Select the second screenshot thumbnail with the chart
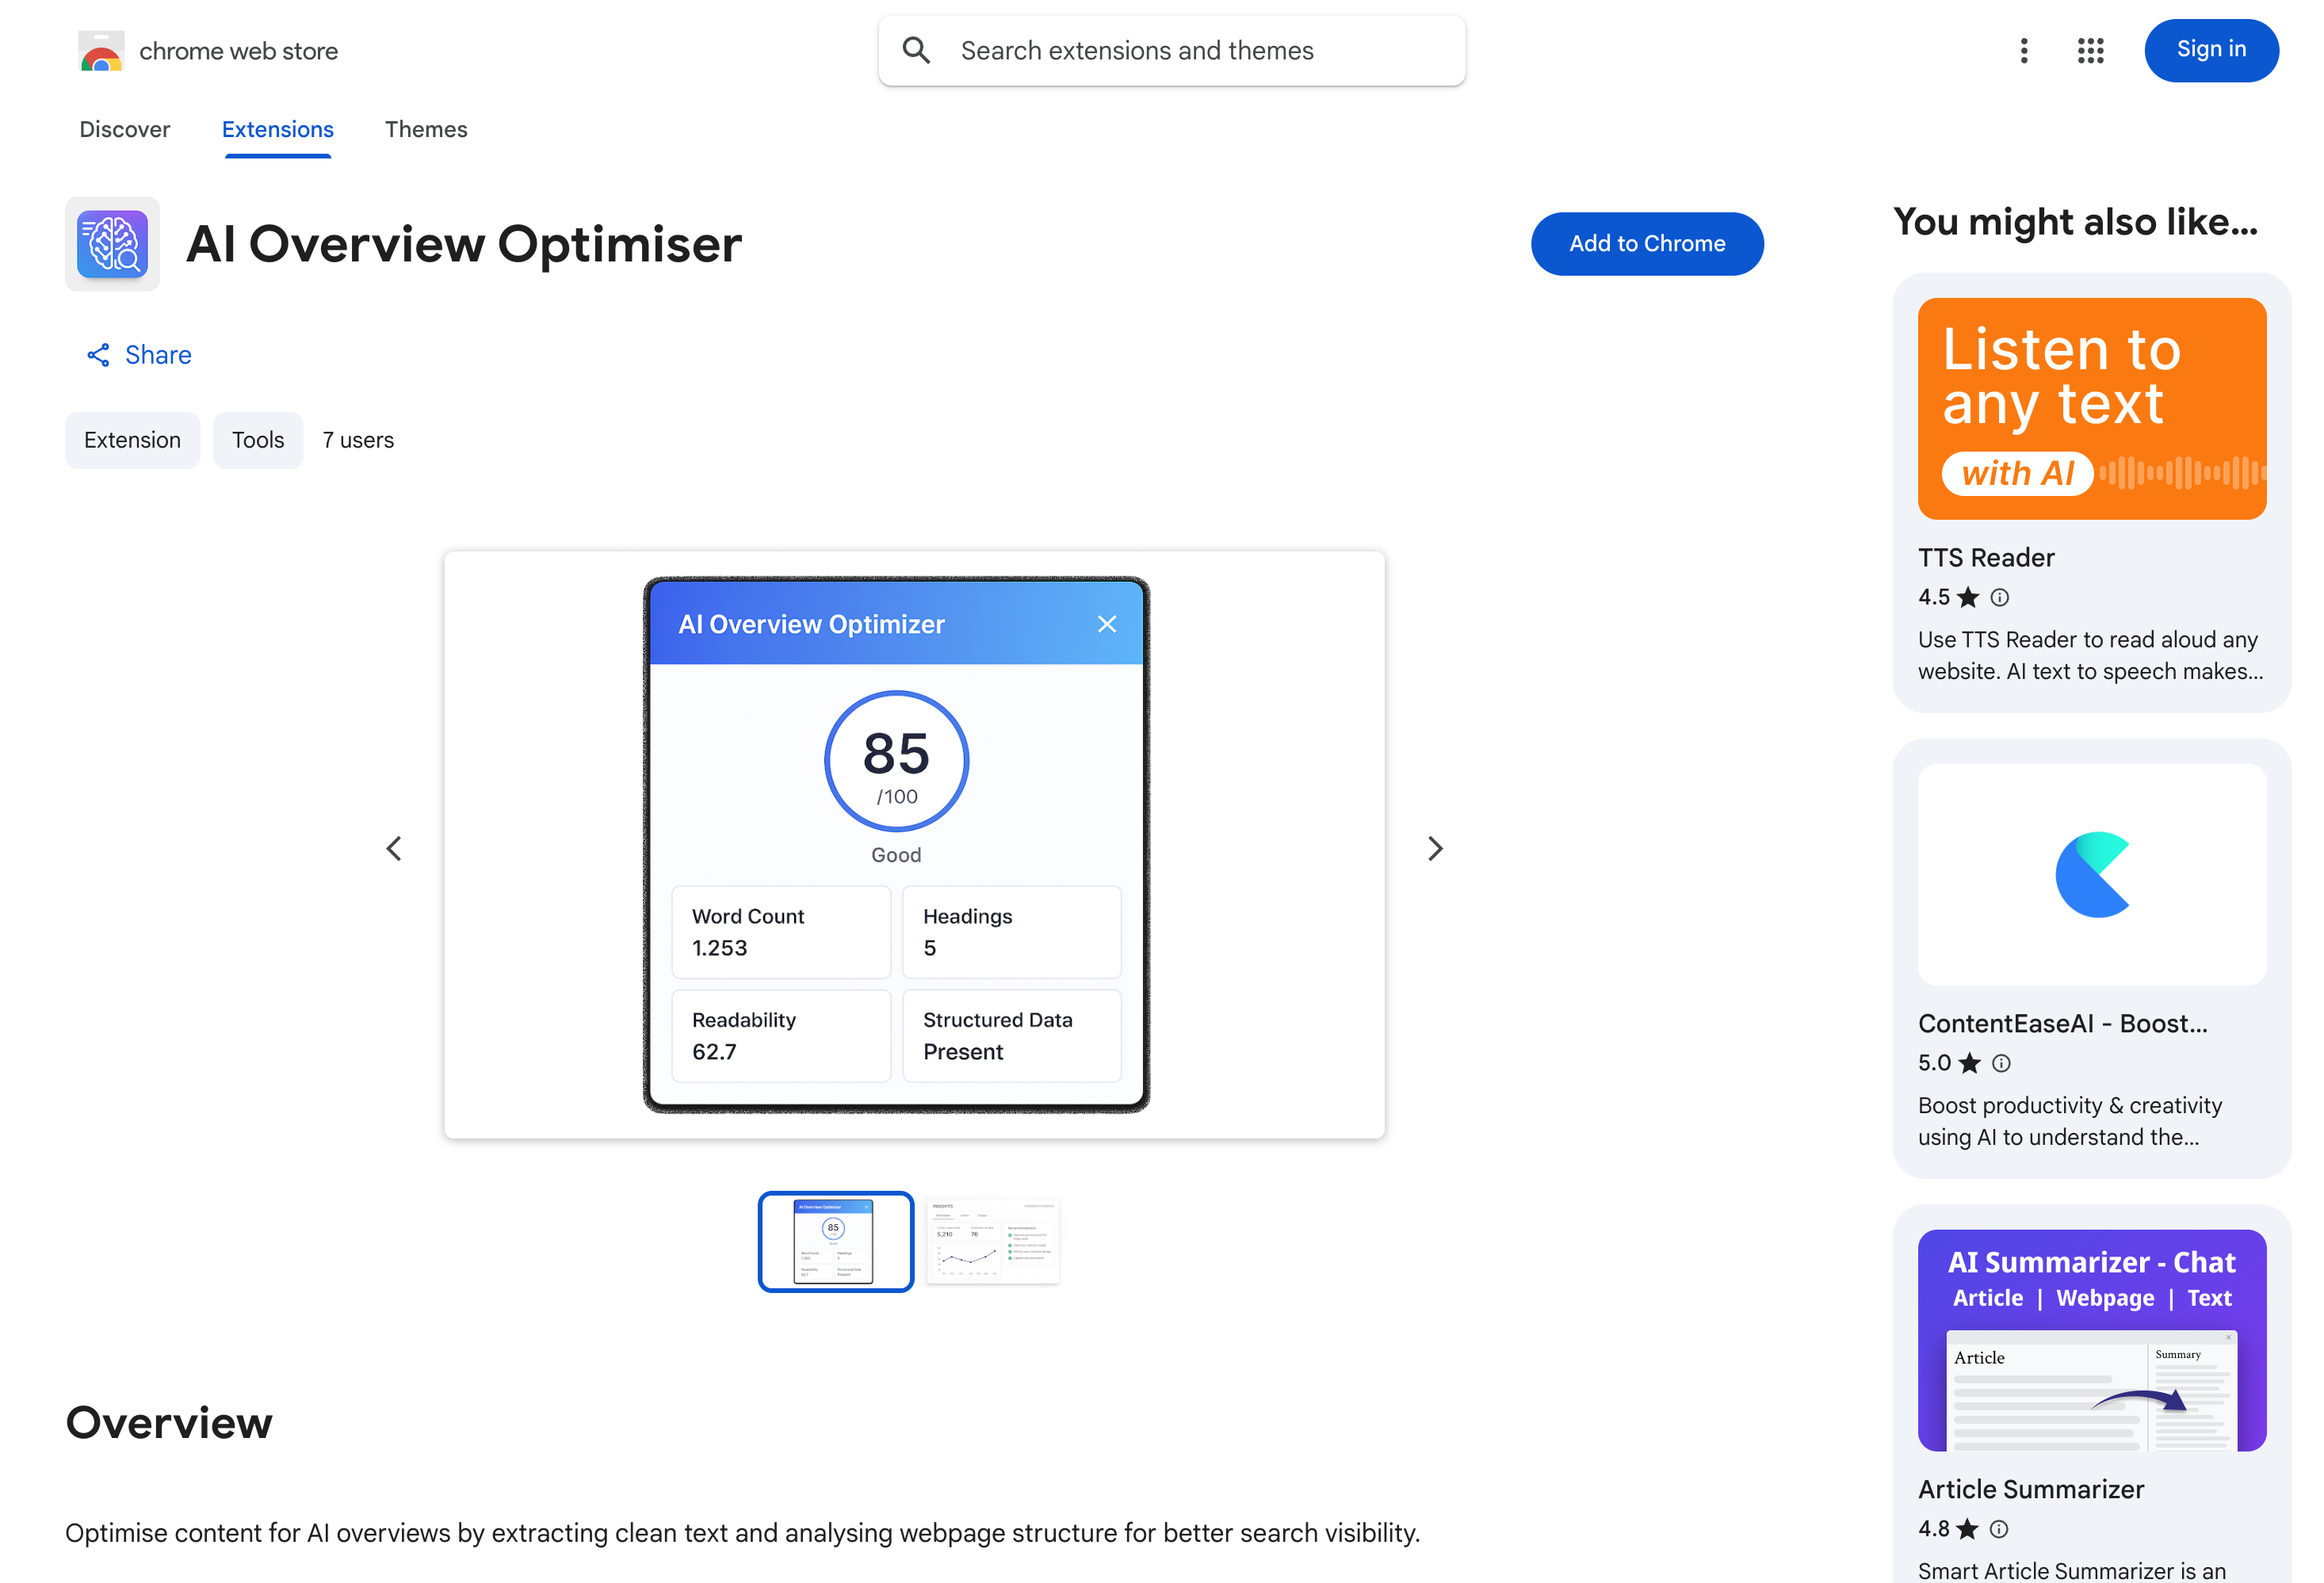The image size is (2324, 1583). (x=993, y=1242)
